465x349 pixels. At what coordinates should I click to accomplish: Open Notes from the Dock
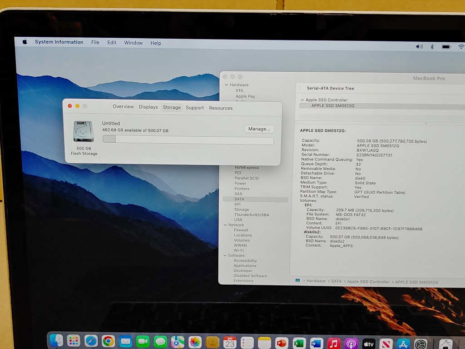tap(264, 343)
